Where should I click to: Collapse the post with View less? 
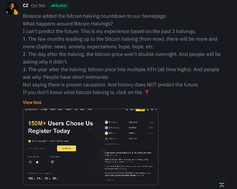tap(32, 102)
